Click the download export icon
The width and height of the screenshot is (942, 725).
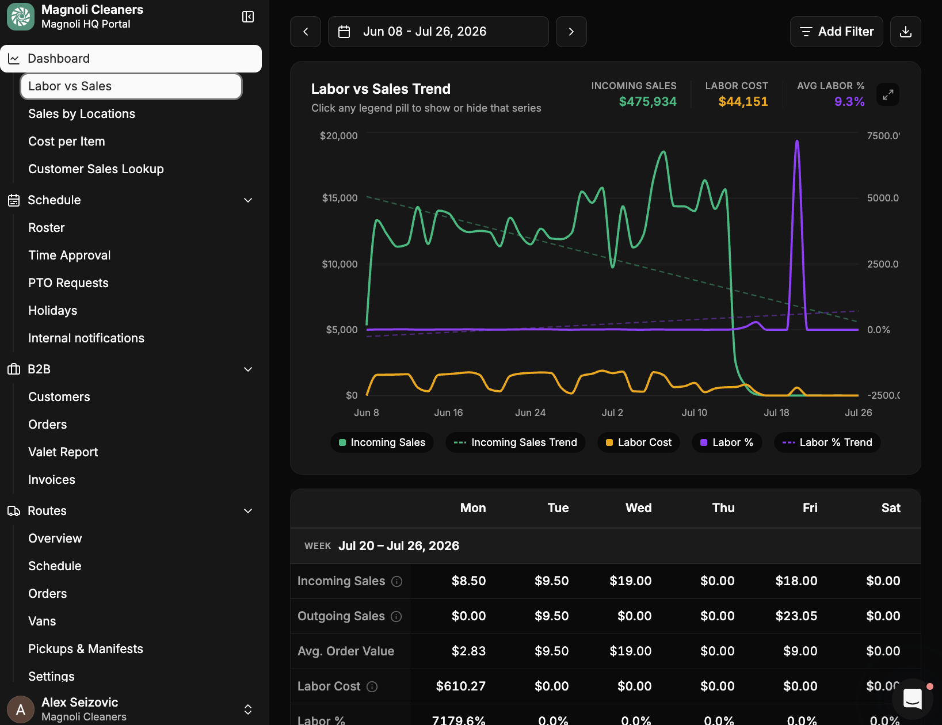(x=906, y=32)
